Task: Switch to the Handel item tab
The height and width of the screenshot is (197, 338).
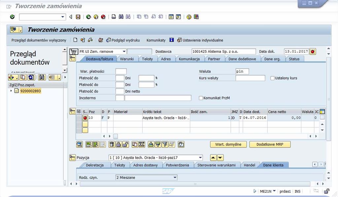Action: [x=250, y=165]
